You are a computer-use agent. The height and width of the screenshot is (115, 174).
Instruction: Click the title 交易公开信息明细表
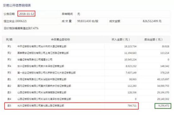[x=17, y=5]
